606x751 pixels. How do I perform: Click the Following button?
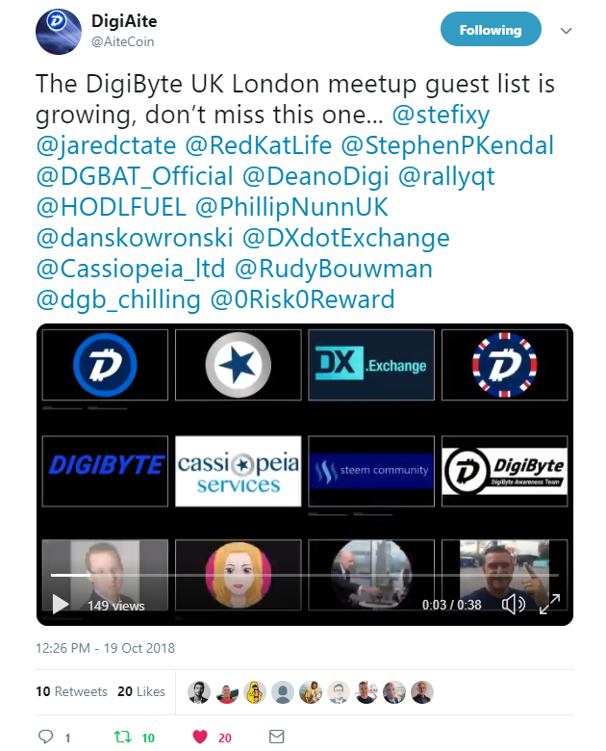(x=491, y=29)
